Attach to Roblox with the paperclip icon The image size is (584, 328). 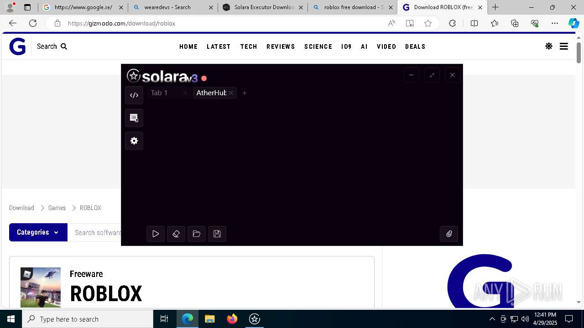[x=449, y=234]
